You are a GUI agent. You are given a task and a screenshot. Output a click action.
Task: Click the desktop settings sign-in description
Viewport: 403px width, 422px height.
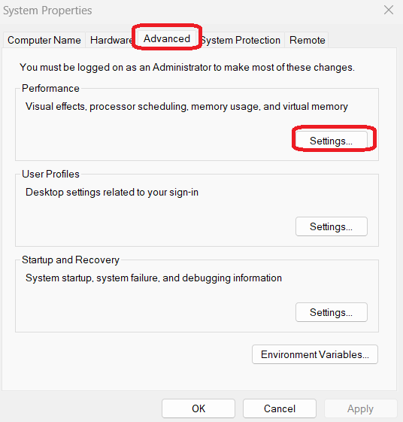[x=112, y=192]
